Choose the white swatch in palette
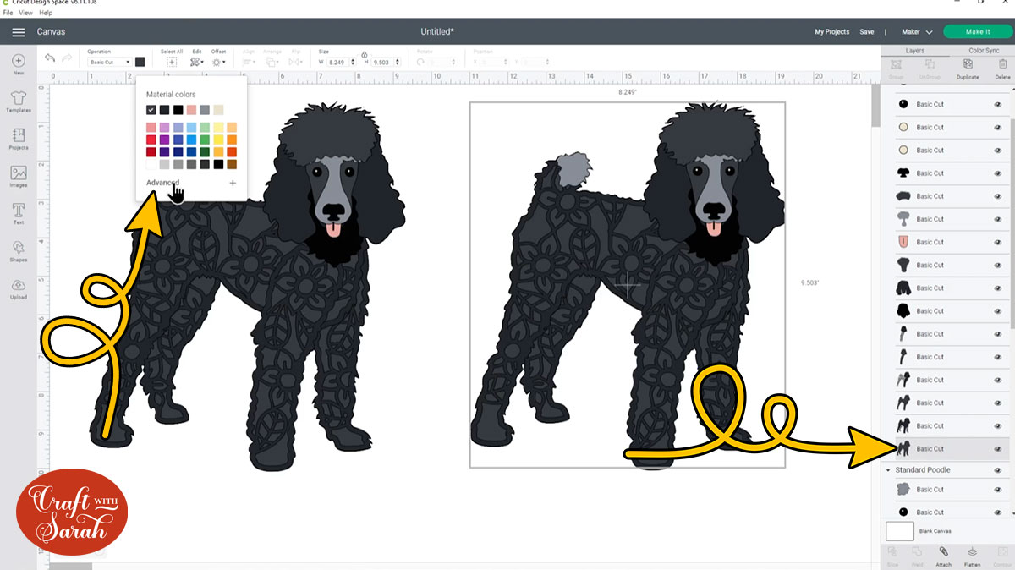 pos(151,164)
